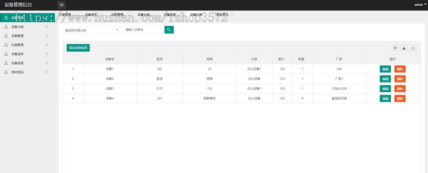Click 编辑 for 设备3

click(385, 89)
